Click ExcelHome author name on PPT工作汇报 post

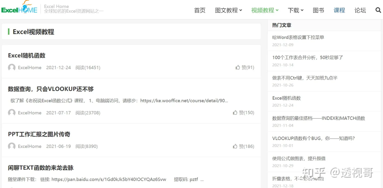[30, 146]
